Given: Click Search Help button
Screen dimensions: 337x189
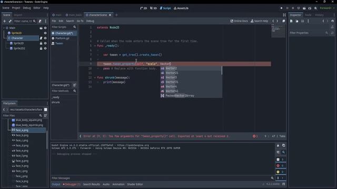Looking at the screenshot, I should 260,21.
